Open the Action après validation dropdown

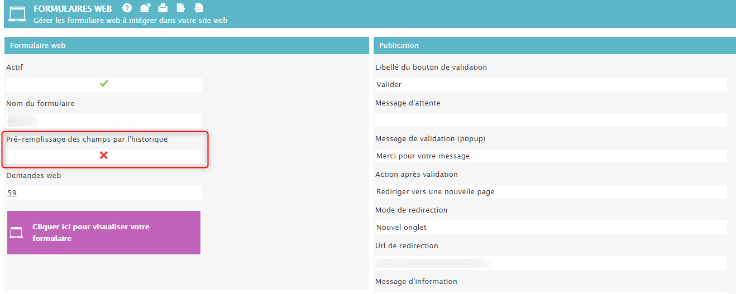tap(550, 192)
